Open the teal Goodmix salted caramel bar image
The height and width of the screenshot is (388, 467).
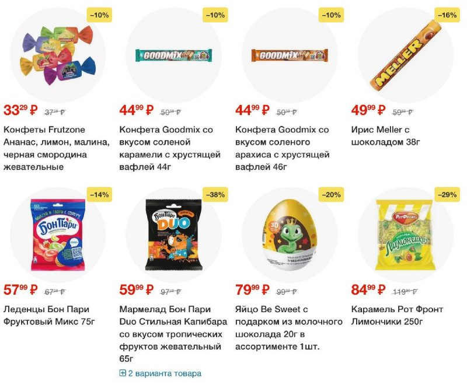click(x=173, y=55)
